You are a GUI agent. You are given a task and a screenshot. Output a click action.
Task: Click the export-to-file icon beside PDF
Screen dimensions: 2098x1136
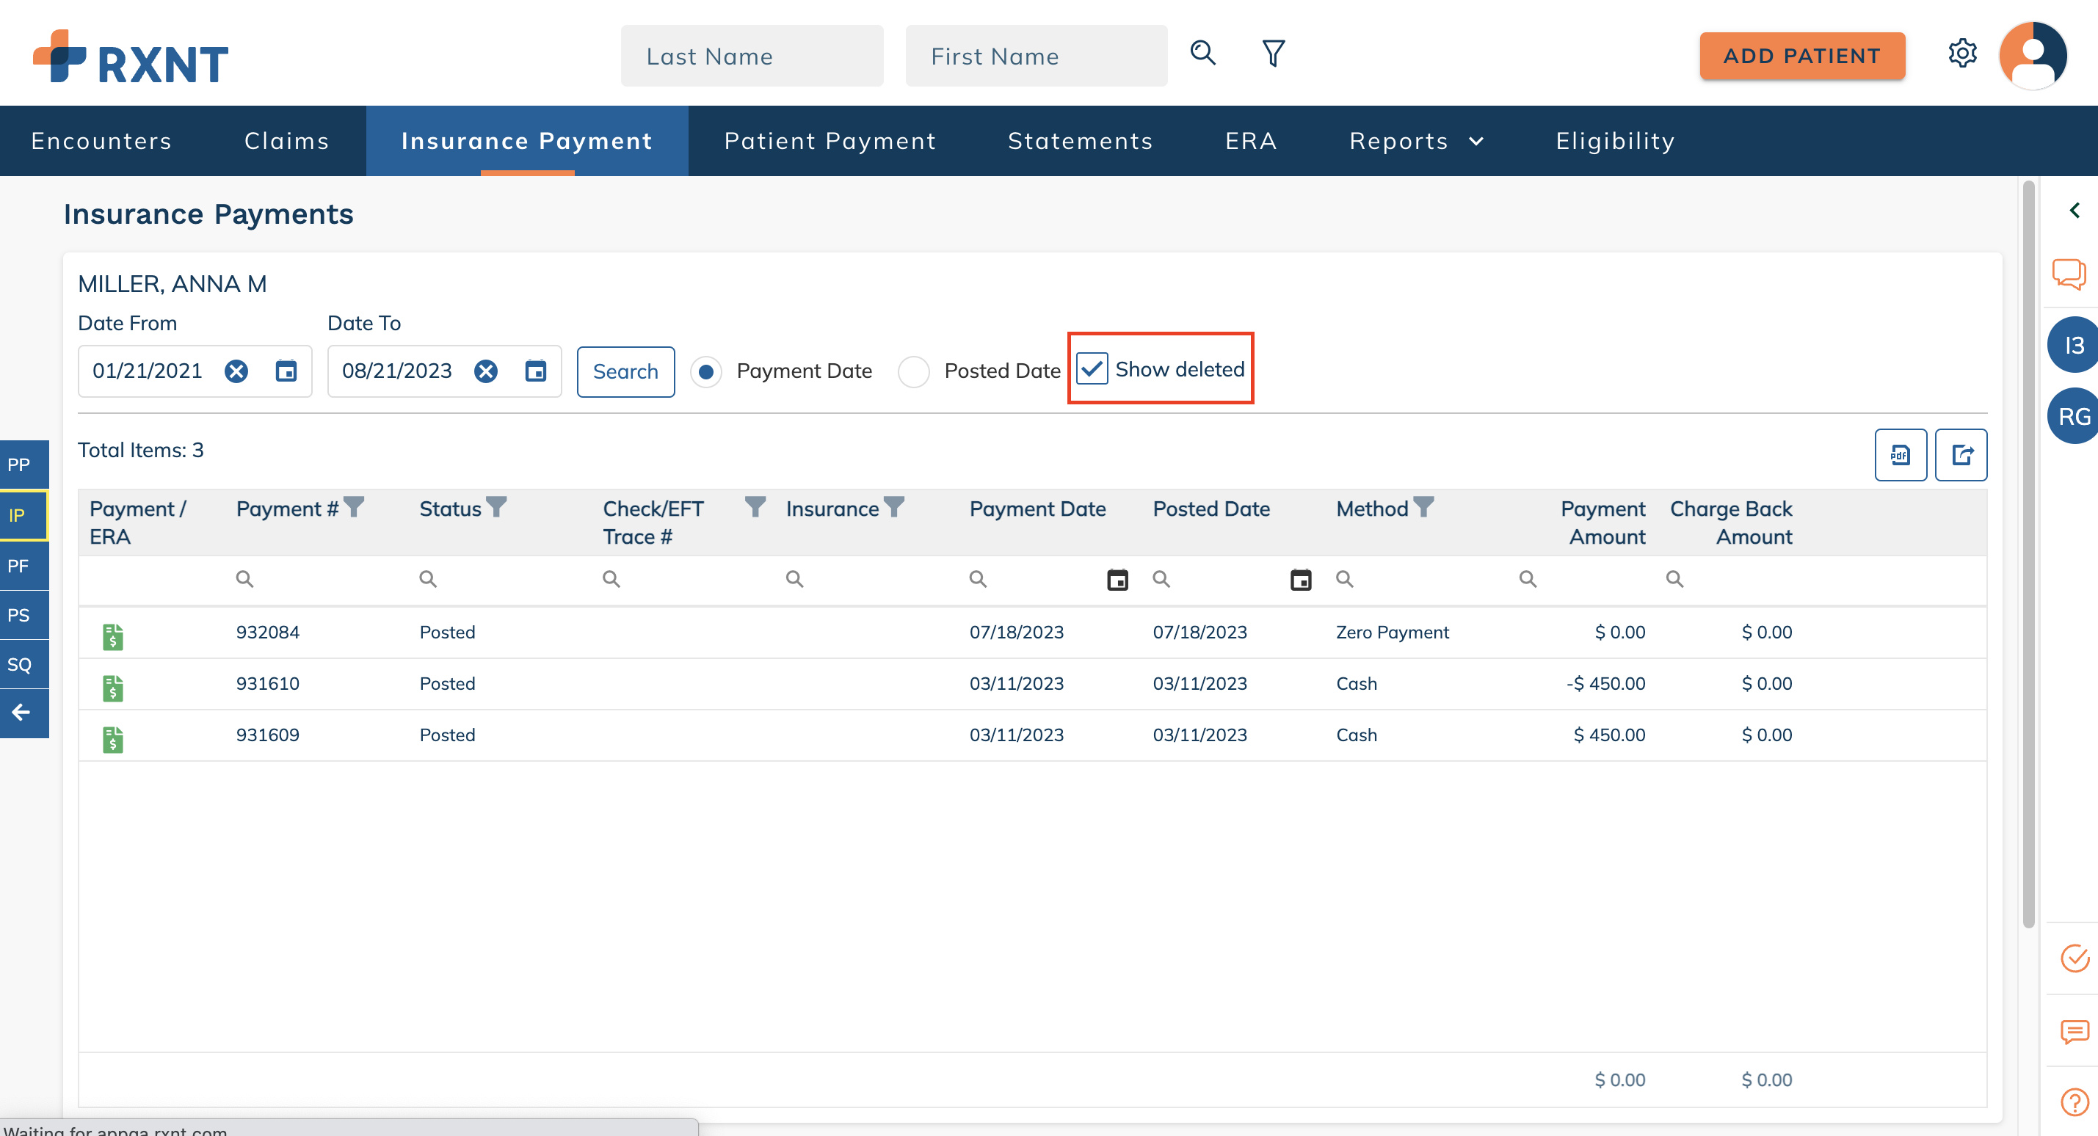click(x=1960, y=454)
